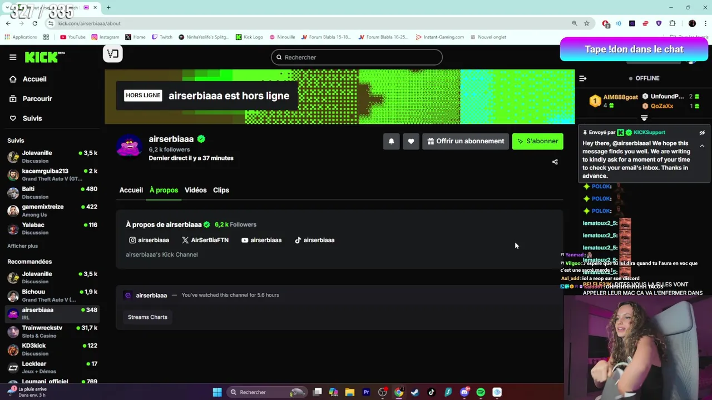Viewport: 712px width, 400px height.
Task: Open the Kick Logo bookmark
Action: click(249, 37)
